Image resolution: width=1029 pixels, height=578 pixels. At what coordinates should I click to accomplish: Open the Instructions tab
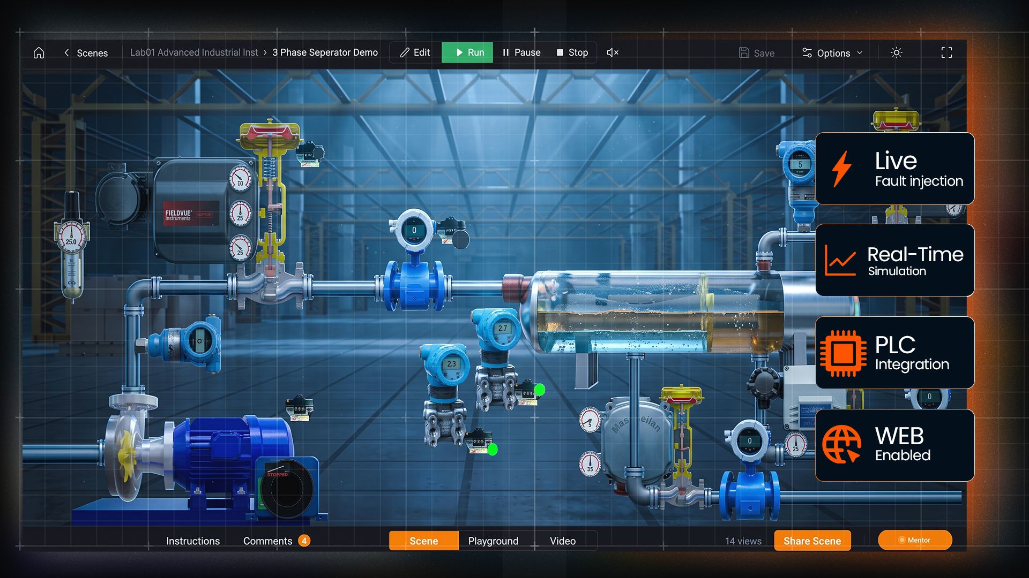click(193, 541)
